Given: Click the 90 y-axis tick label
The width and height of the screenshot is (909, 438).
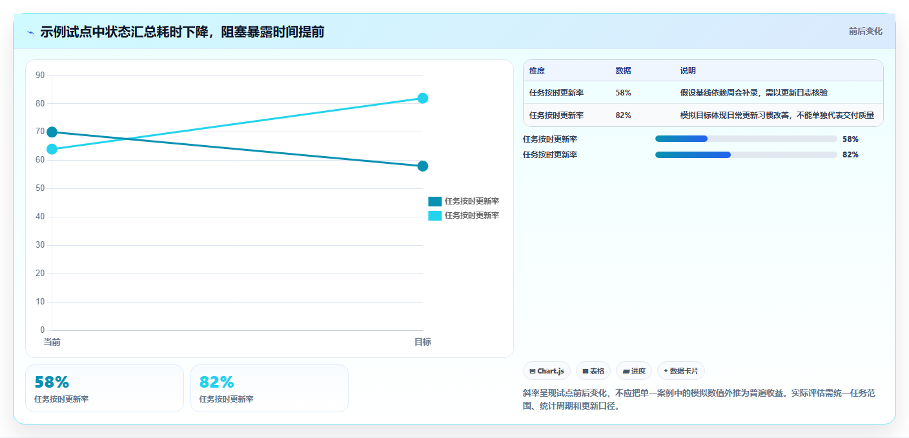Looking at the screenshot, I should (40, 75).
